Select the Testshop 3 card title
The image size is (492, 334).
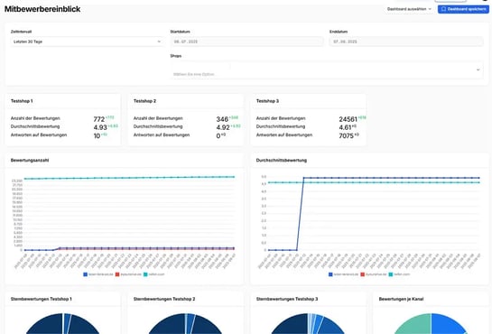pyautogui.click(x=267, y=101)
